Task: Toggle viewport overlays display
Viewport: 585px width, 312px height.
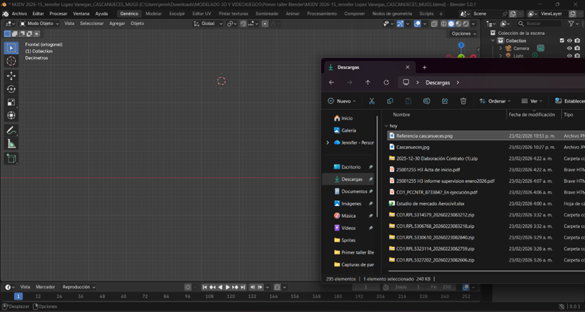Action: click(x=417, y=24)
